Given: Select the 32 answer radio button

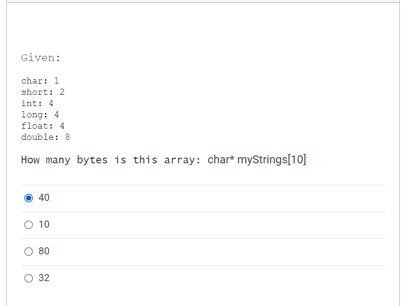Looking at the screenshot, I should 29,278.
